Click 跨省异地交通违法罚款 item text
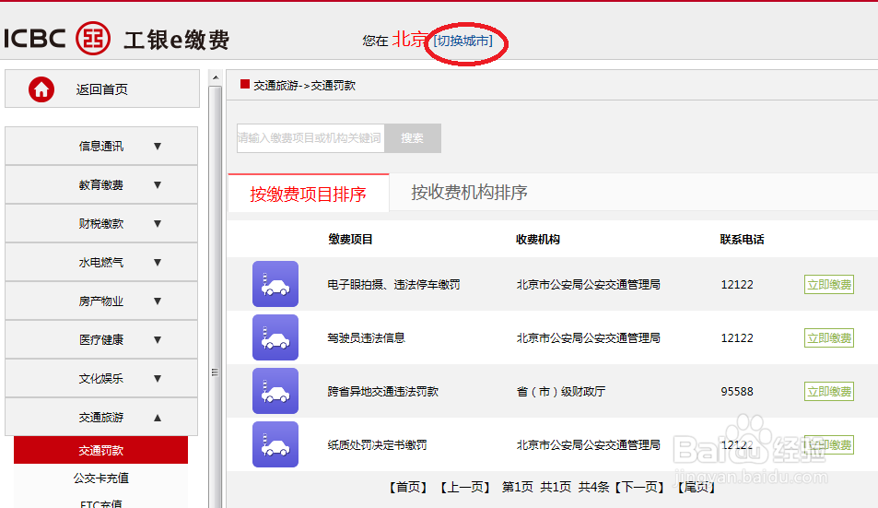The image size is (878, 508). (x=383, y=391)
